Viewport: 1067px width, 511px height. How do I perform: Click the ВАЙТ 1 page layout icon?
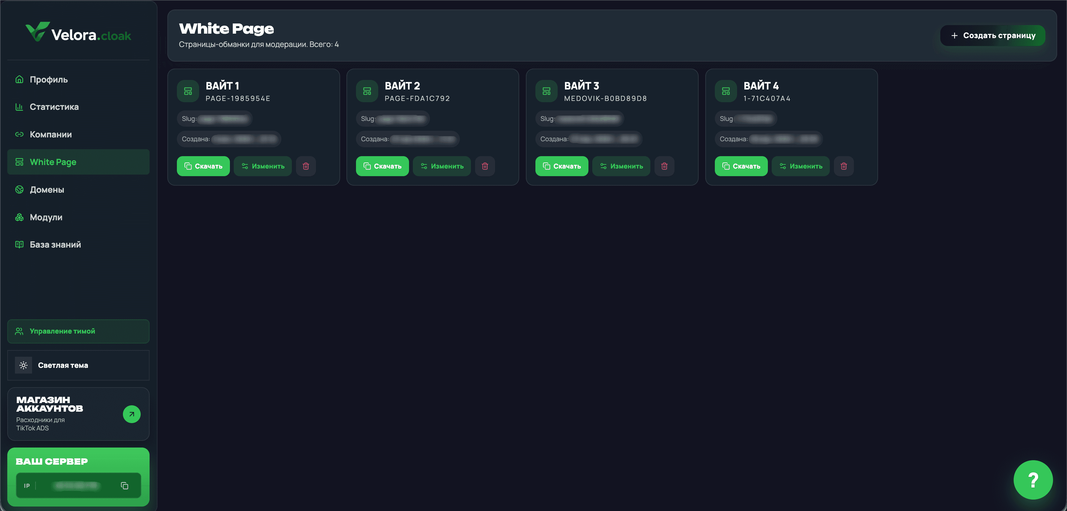pyautogui.click(x=188, y=91)
